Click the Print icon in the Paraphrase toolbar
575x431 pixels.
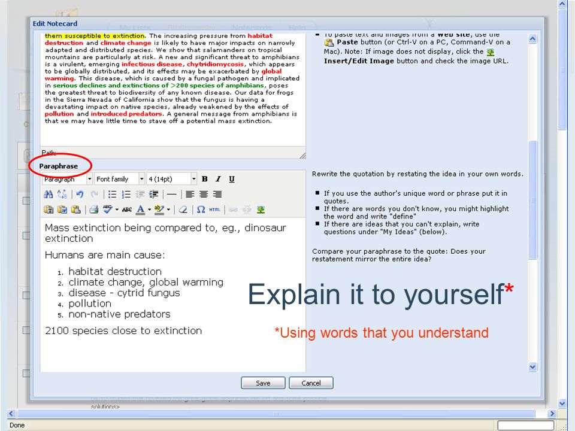click(x=94, y=210)
